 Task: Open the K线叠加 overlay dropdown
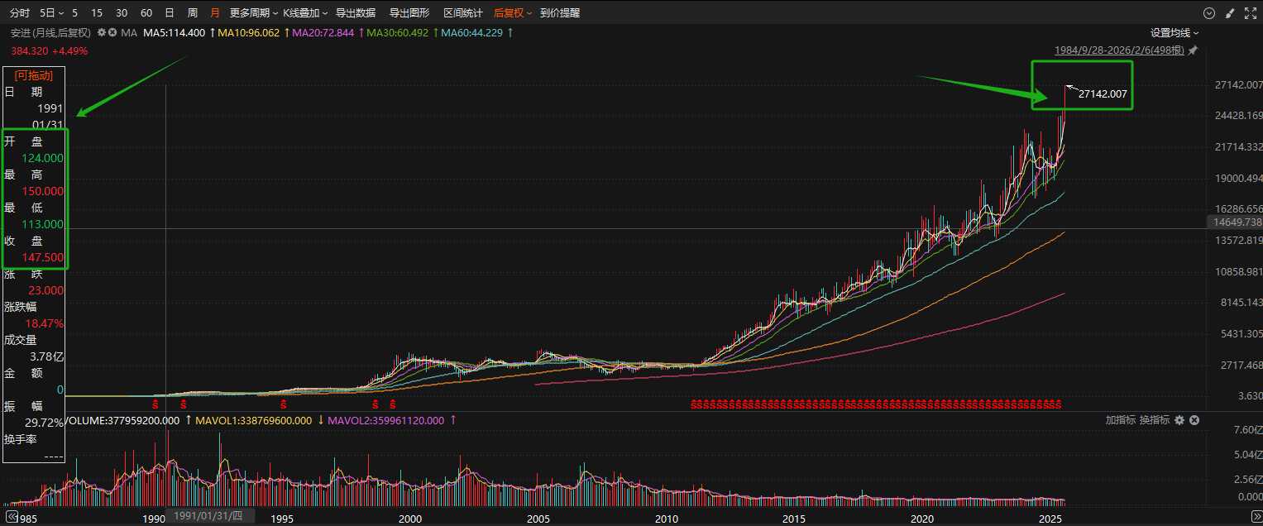(305, 13)
